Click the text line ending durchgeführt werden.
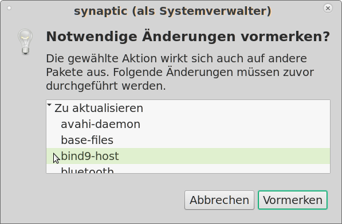342x224 pixels. [106, 86]
